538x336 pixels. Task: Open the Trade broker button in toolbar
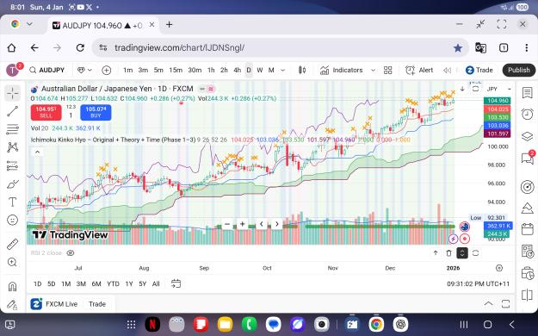pyautogui.click(x=479, y=70)
